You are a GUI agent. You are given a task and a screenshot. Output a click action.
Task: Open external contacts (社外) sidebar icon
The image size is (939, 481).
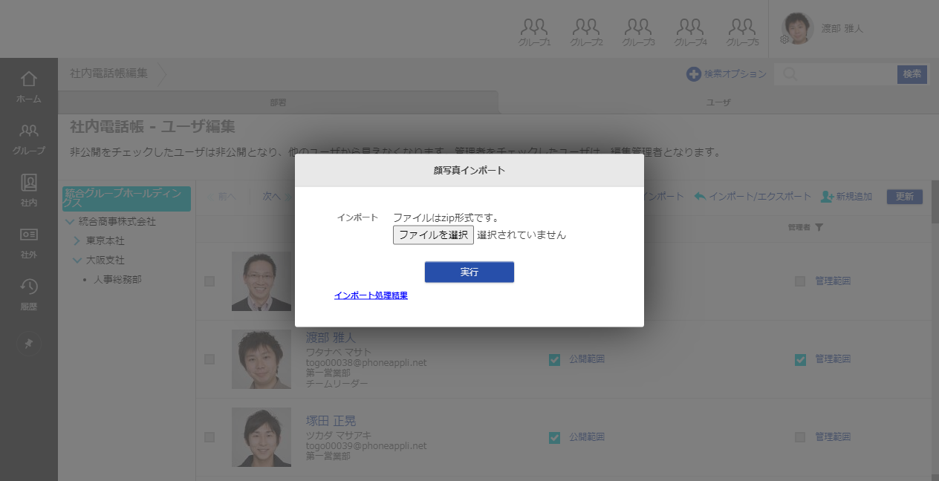point(29,242)
